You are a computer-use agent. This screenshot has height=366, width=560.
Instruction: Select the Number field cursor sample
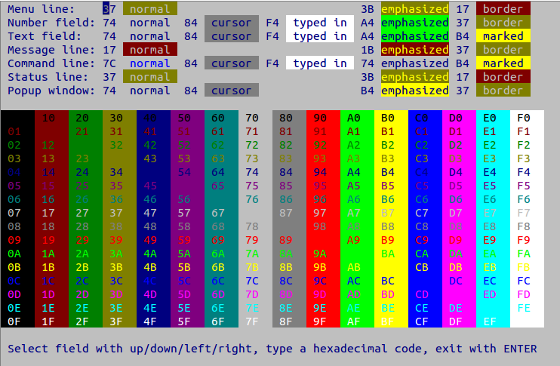tap(232, 23)
